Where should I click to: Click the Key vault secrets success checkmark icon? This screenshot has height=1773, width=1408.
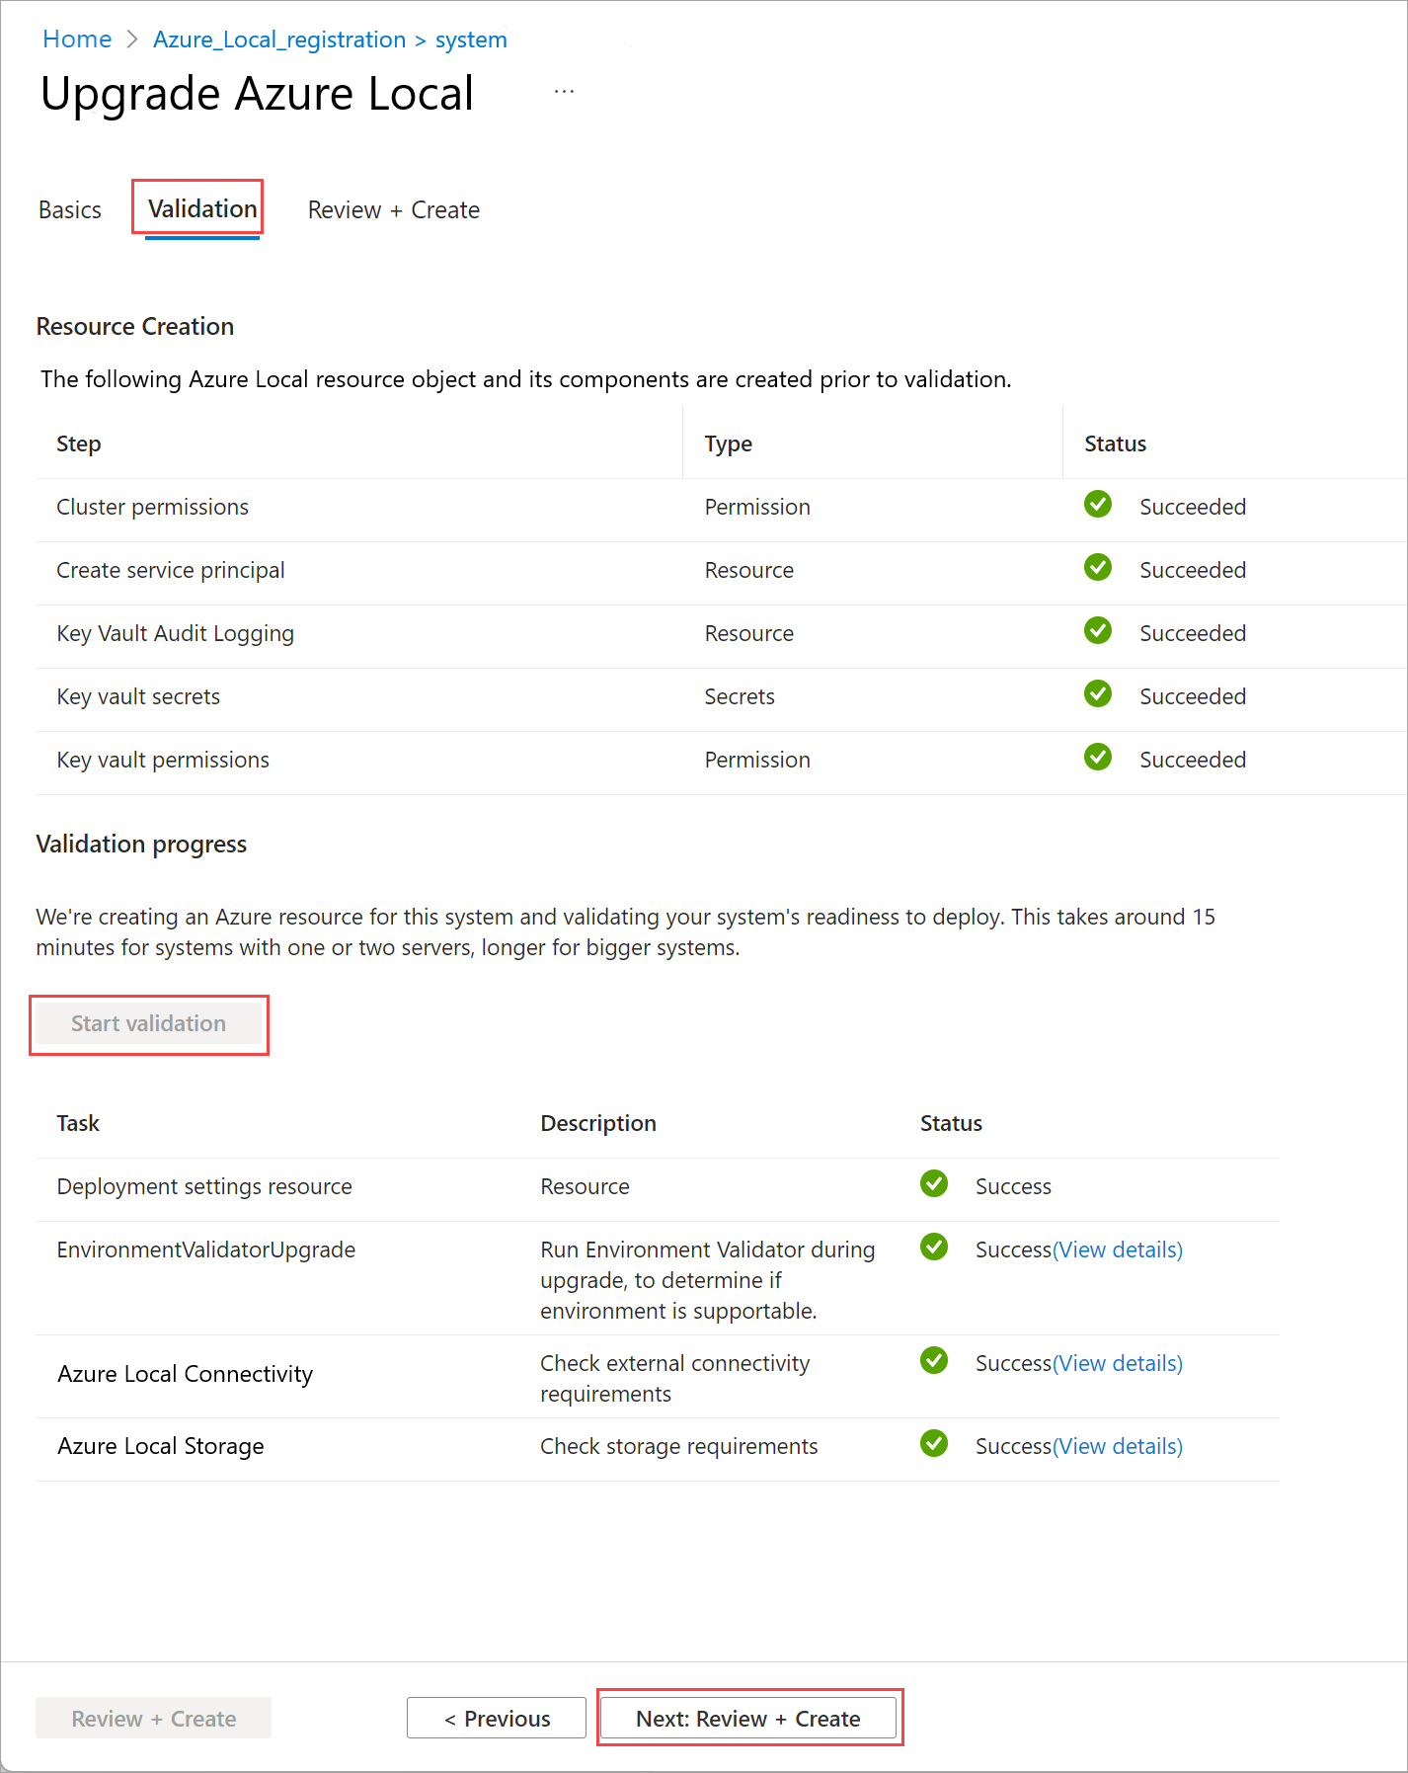(1097, 694)
